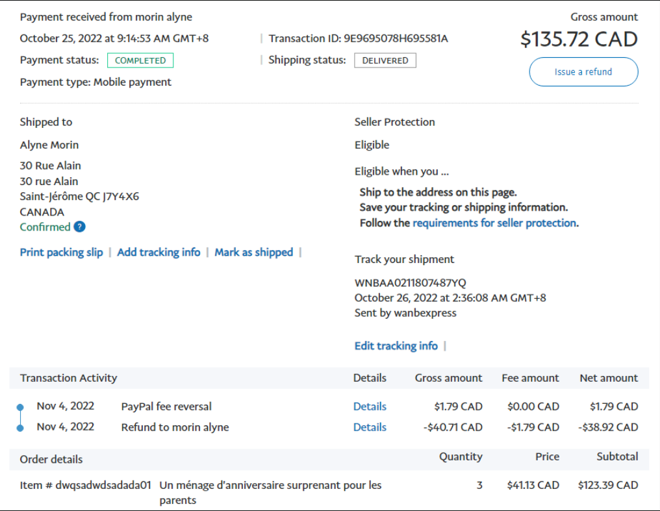Click the Transaction ID 9E9695078H695581A text

point(396,38)
